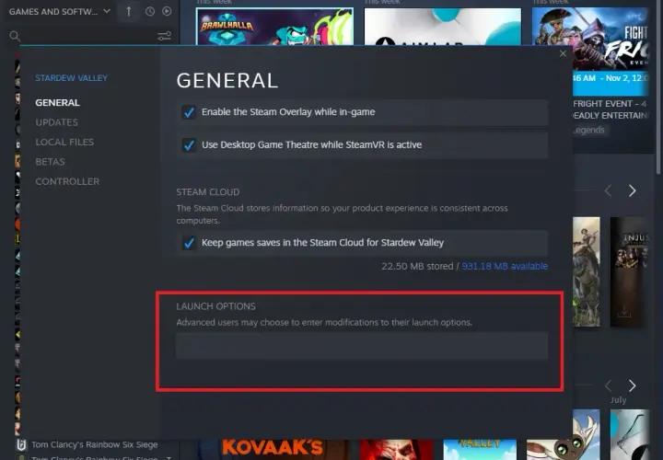The image size is (663, 460).
Task: Go to the Betas tab
Action: point(51,162)
